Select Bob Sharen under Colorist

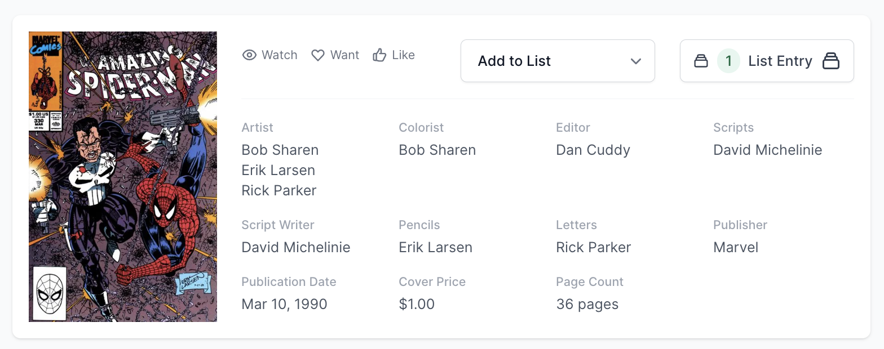pos(437,150)
